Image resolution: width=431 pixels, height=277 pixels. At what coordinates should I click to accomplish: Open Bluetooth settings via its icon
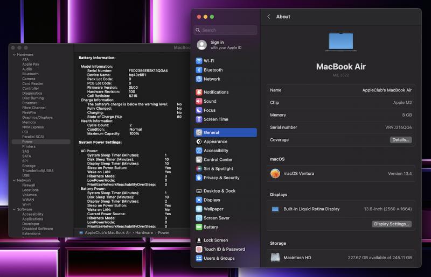click(x=199, y=70)
